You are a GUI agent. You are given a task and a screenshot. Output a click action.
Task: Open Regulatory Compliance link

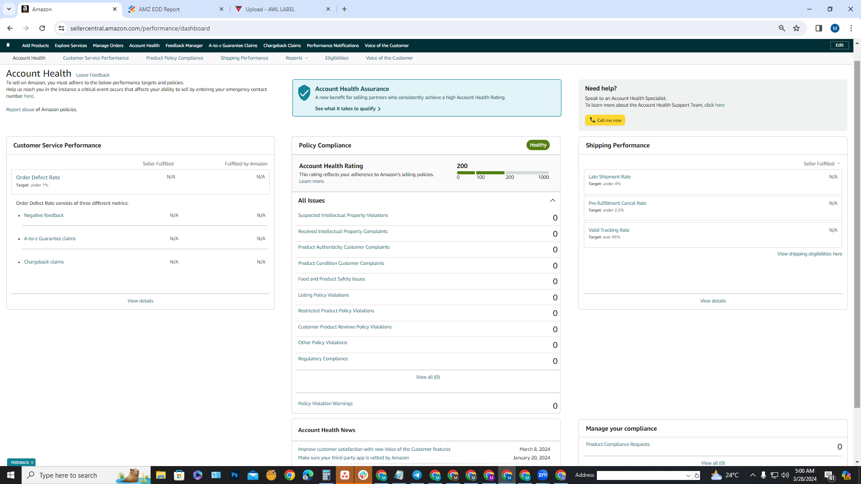[x=323, y=359]
